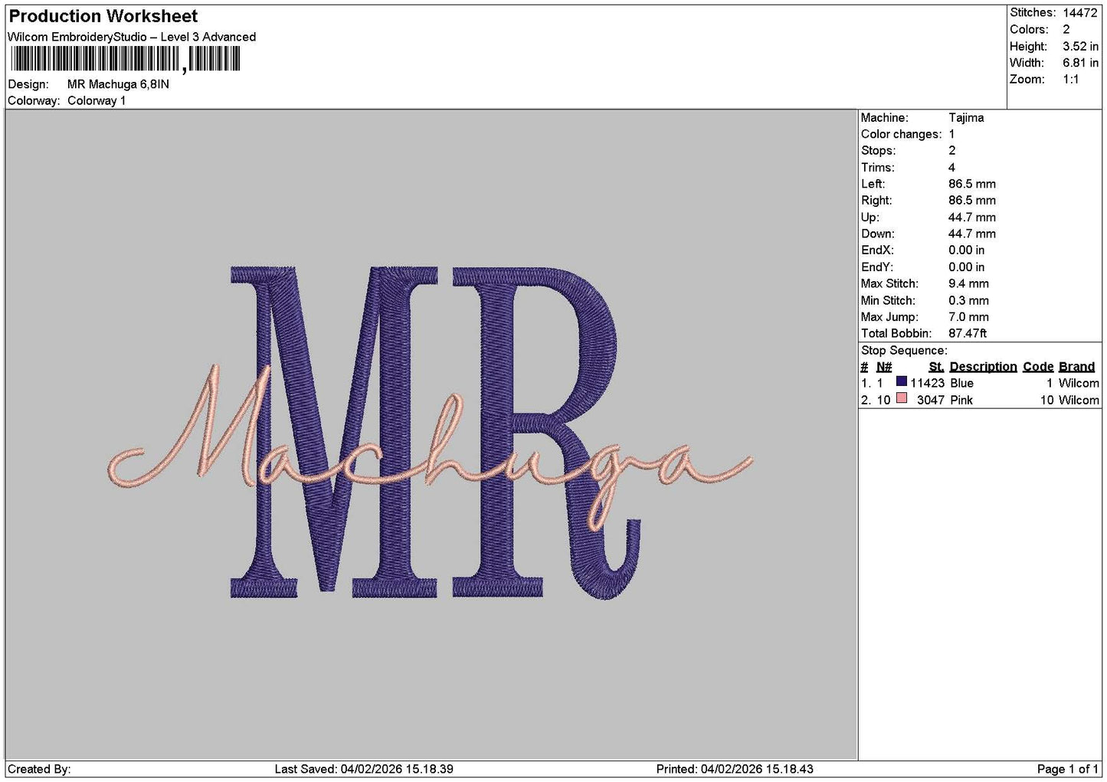The image size is (1107, 782).
Task: Click the Color changes value
Action: (951, 134)
